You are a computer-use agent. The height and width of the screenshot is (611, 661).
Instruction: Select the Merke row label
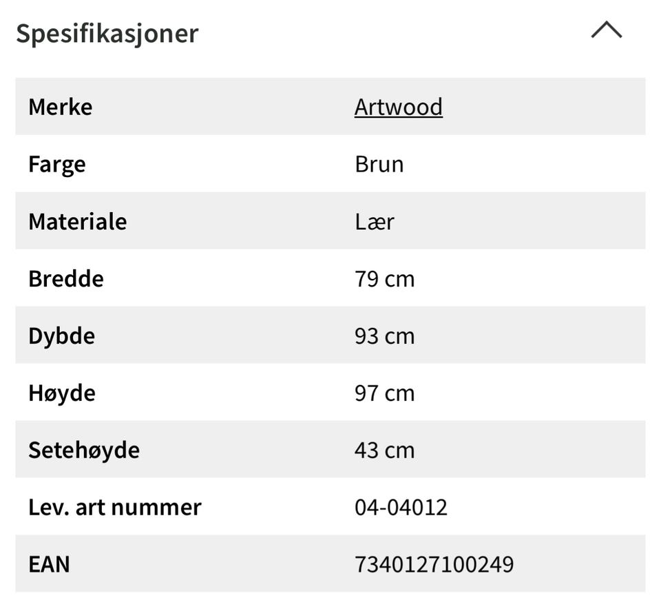click(x=61, y=107)
